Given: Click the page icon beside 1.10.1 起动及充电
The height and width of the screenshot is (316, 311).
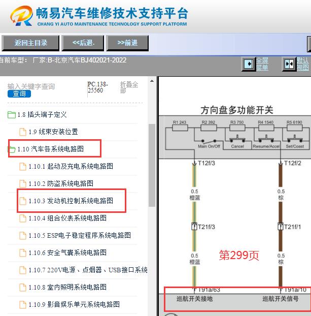Looking at the screenshot, I should (x=23, y=167).
